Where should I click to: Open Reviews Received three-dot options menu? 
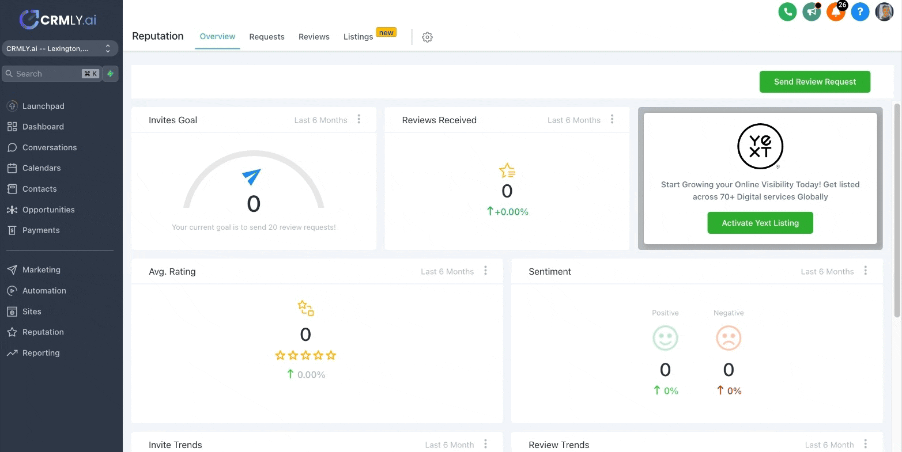click(x=612, y=119)
